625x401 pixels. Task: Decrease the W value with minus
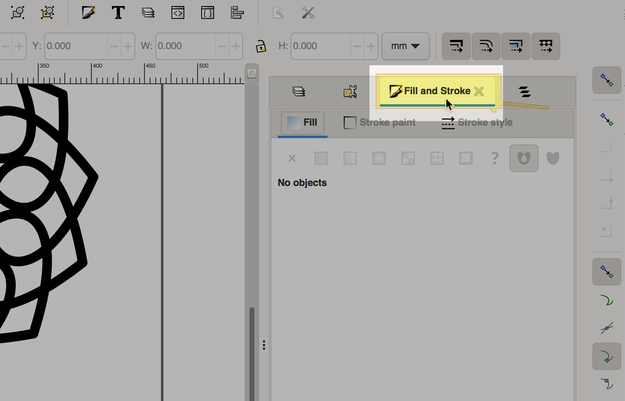click(x=222, y=46)
